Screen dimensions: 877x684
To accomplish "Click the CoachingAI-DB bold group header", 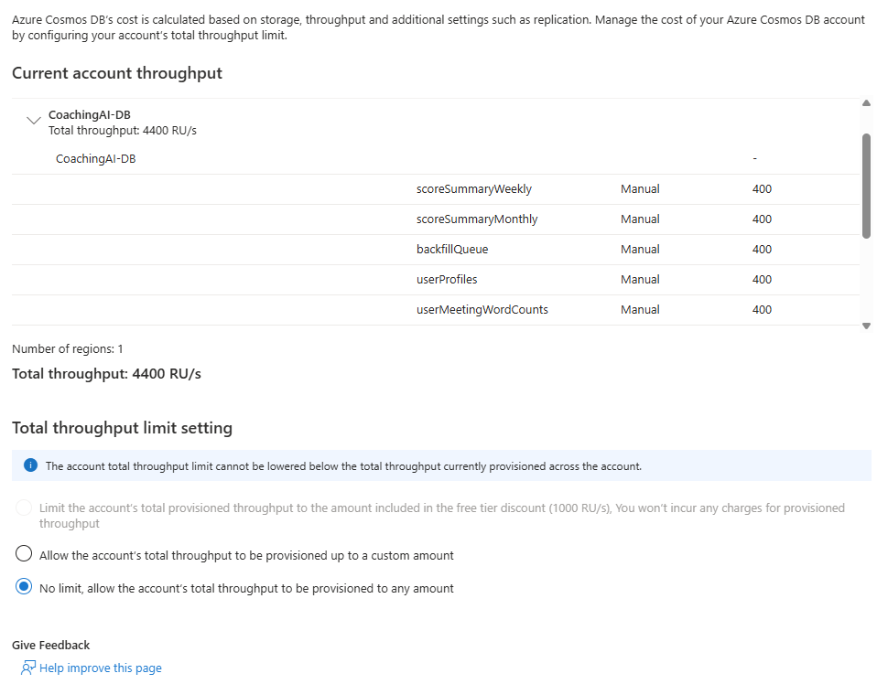I will point(89,115).
